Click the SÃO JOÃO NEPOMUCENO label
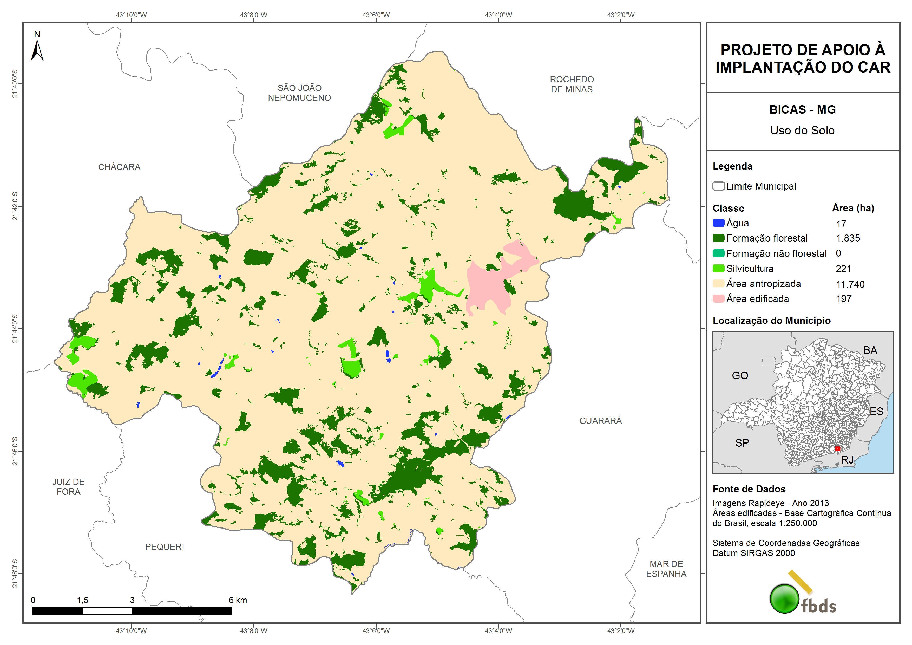Image resolution: width=912 pixels, height=645 pixels. (299, 93)
